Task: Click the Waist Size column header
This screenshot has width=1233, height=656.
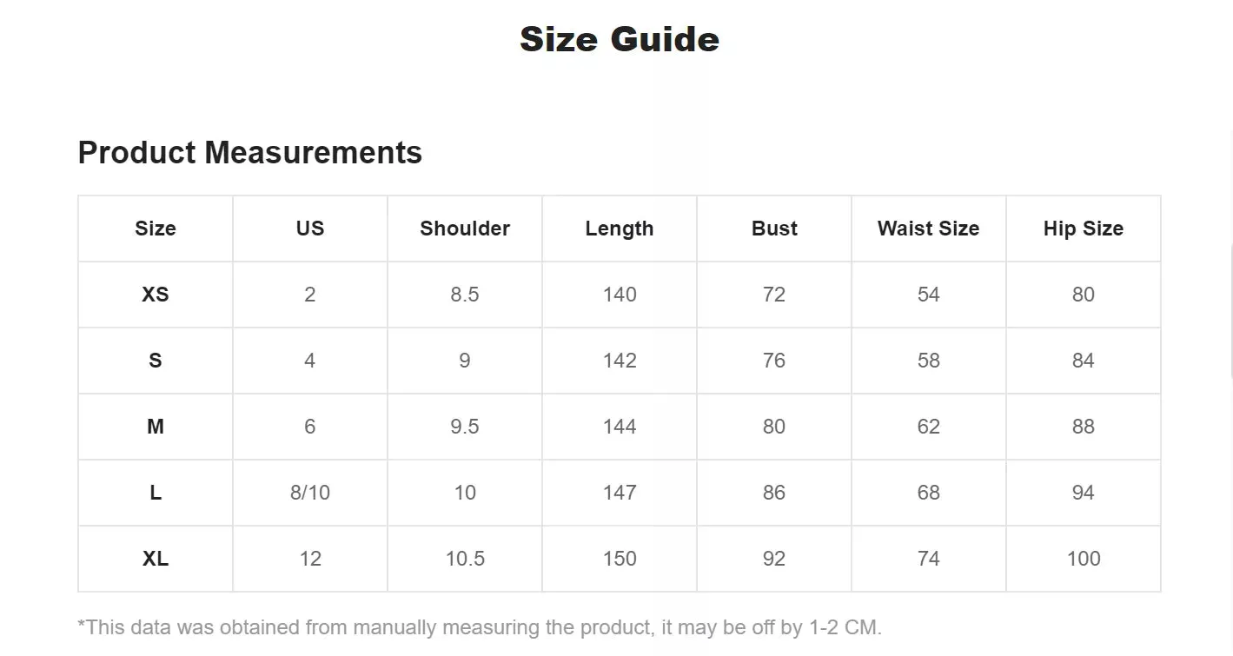Action: coord(928,229)
